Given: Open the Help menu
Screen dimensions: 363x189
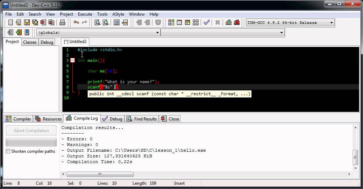Looking at the screenshot, I should [x=154, y=14].
